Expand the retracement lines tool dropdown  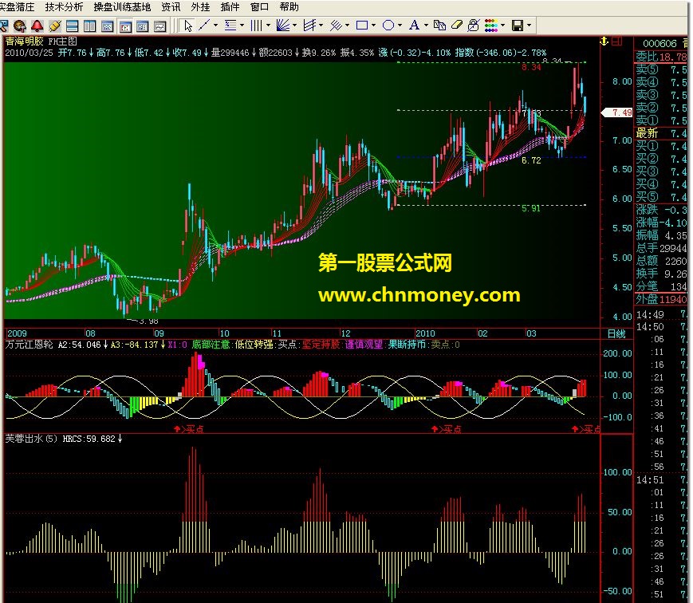point(242,26)
